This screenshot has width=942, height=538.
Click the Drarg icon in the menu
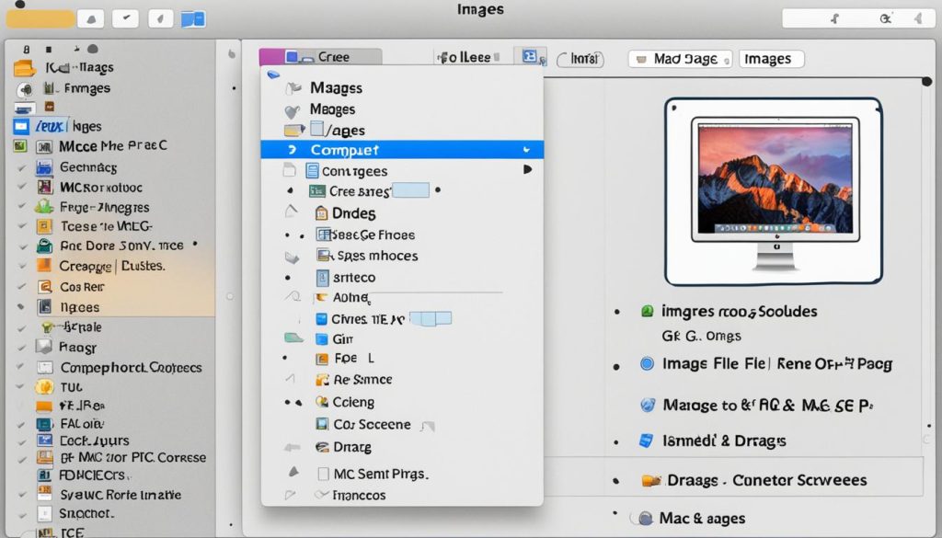pyautogui.click(x=323, y=447)
